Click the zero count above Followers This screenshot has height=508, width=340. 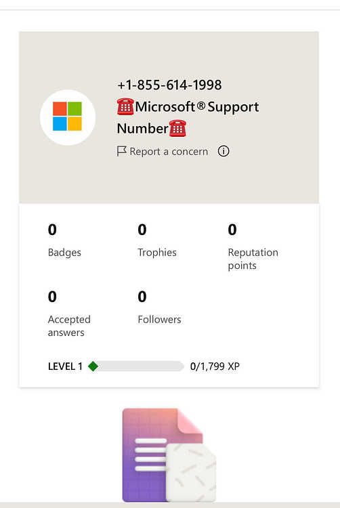click(x=142, y=297)
